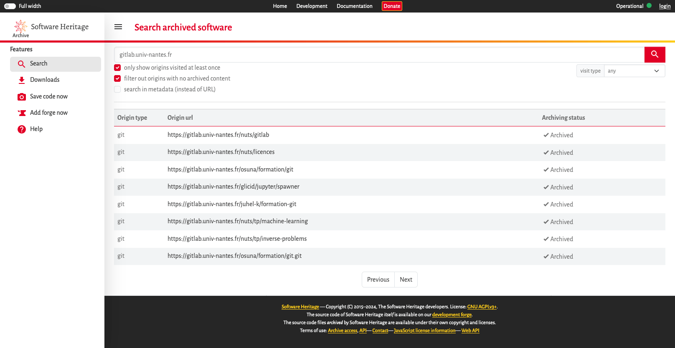Uncheck only show origins visited at least once
675x348 pixels.
click(117, 68)
